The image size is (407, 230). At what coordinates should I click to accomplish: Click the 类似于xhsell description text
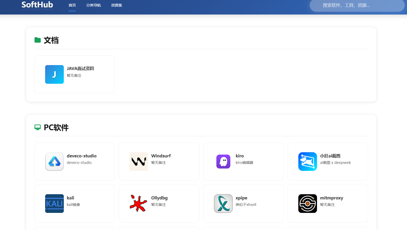tap(246, 205)
